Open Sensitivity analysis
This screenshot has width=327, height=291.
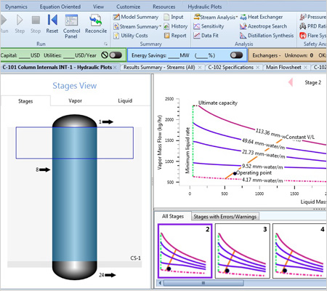tap(209, 26)
